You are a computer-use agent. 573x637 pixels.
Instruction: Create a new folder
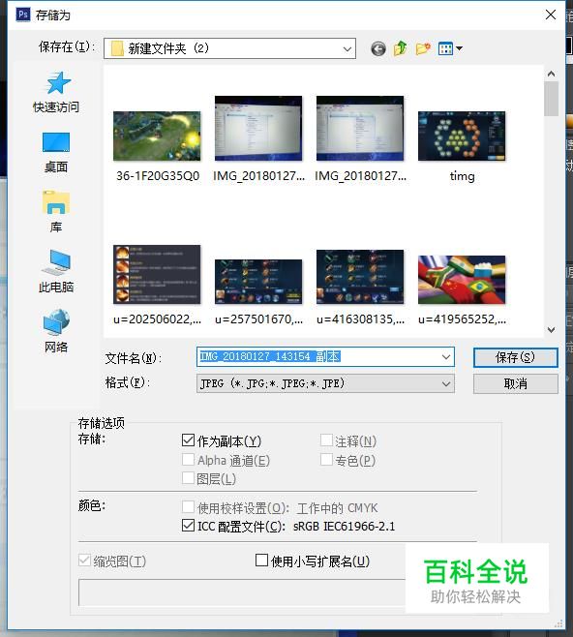pyautogui.click(x=423, y=48)
